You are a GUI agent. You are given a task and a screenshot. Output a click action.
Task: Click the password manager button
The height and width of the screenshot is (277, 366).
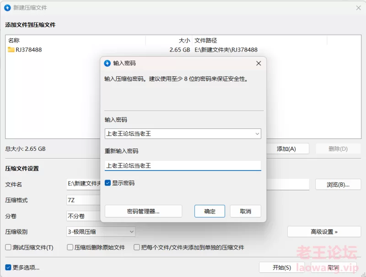point(143,211)
